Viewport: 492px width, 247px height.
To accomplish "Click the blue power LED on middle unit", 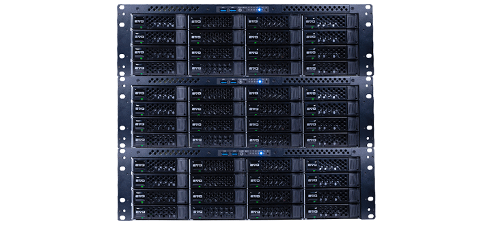I will [x=260, y=81].
